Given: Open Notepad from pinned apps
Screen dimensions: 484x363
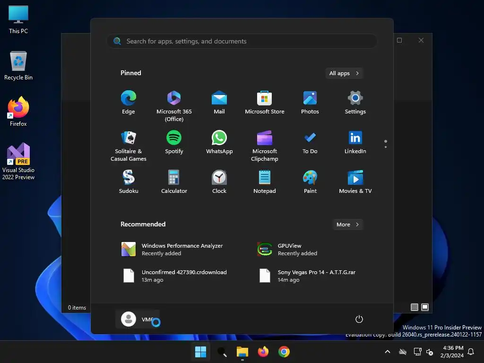Looking at the screenshot, I should click(x=265, y=182).
